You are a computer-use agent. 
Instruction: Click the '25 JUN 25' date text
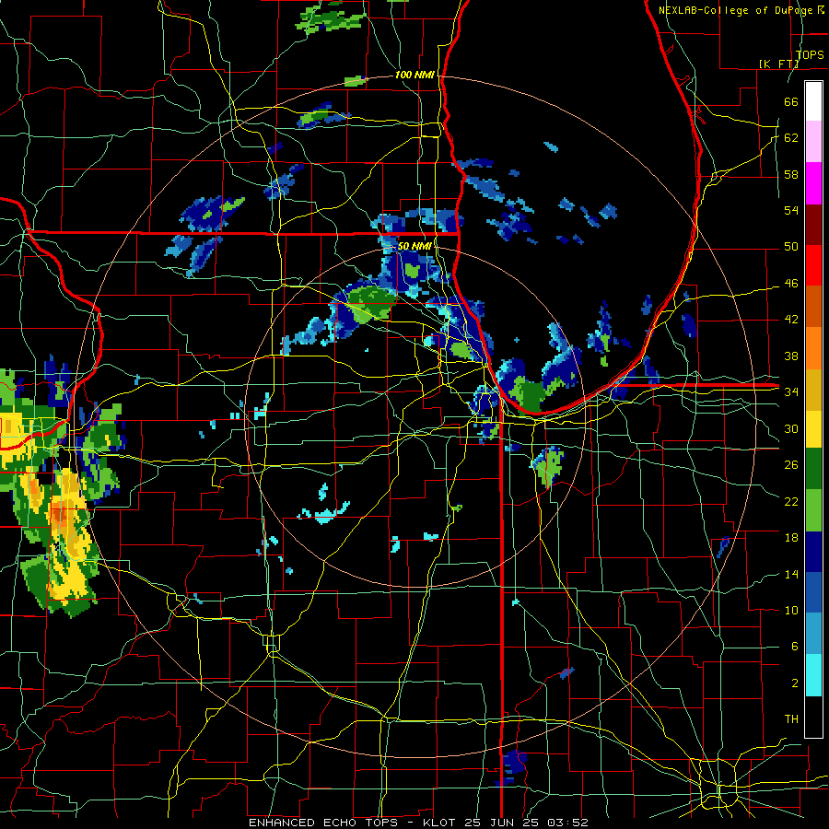tap(500, 823)
